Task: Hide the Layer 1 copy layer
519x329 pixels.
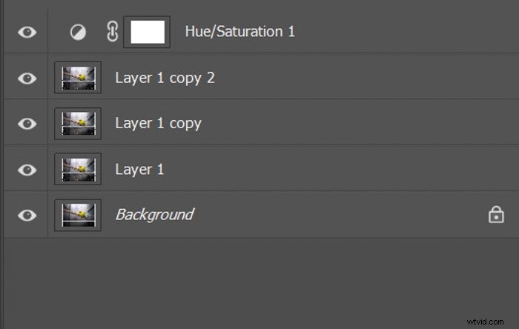Action: [x=27, y=124]
